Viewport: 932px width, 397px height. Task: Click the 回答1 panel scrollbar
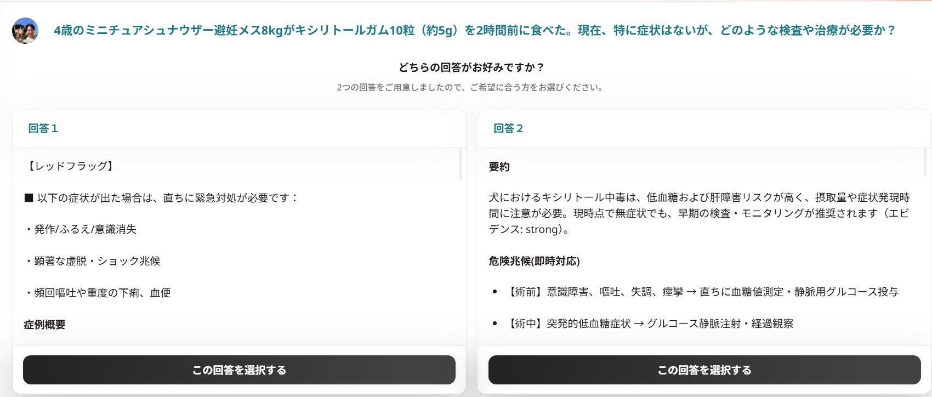(460, 163)
